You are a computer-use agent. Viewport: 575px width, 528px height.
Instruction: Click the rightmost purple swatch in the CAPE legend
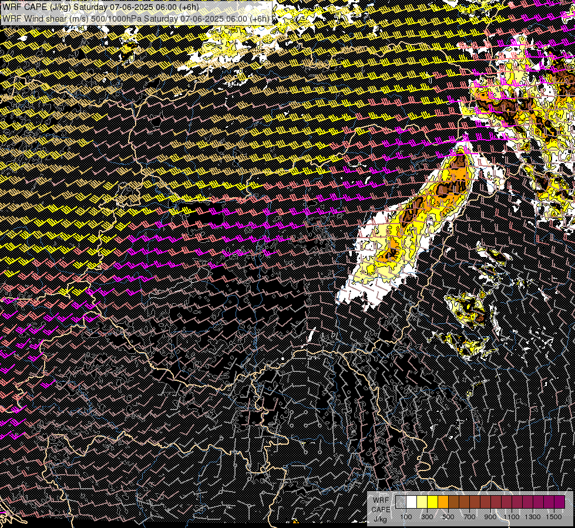click(560, 502)
